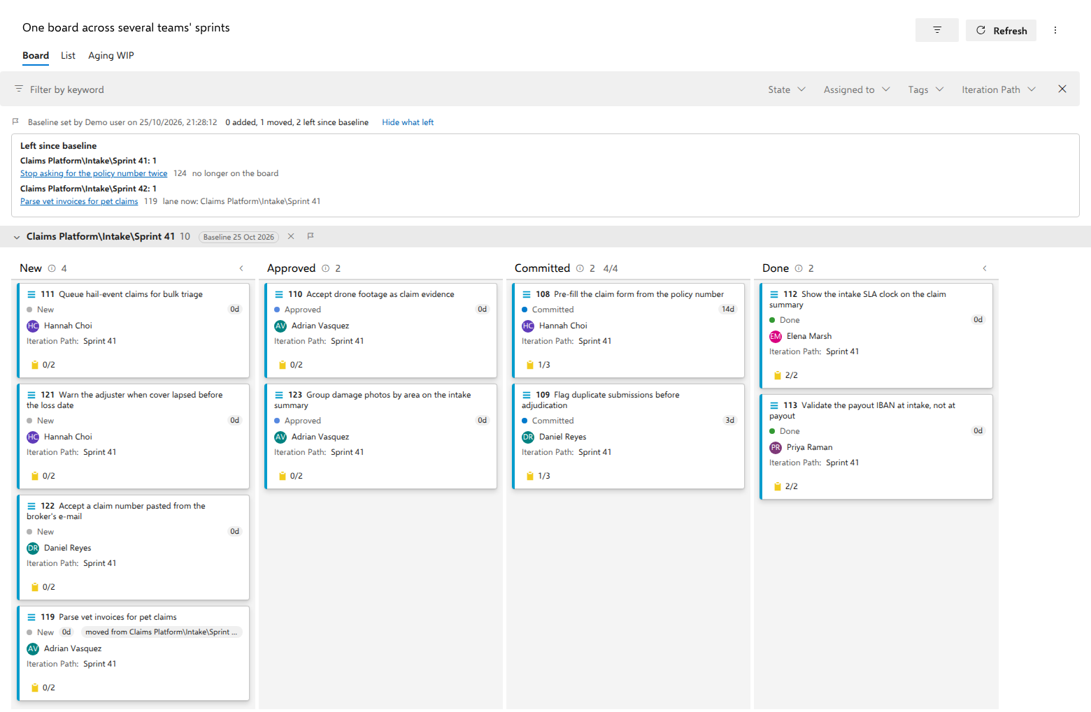1091x712 pixels.
Task: Open card '122 Accept a claim number pasted'
Action: (x=134, y=547)
